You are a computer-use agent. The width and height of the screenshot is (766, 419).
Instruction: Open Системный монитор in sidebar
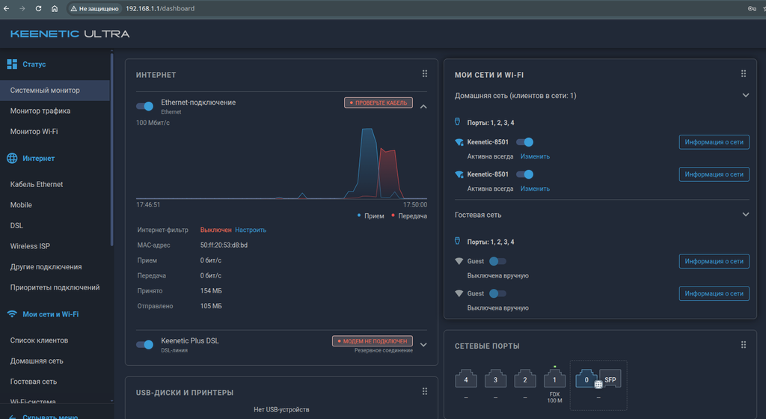click(x=55, y=91)
